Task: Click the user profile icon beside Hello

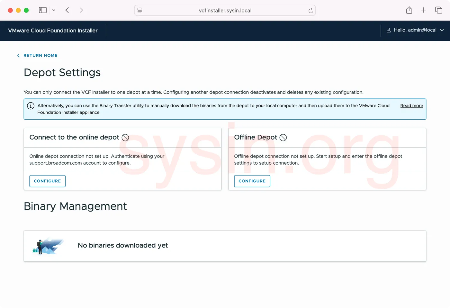Action: click(389, 30)
